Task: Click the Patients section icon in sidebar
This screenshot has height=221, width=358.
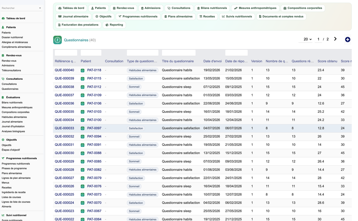Action: (x=3, y=27)
